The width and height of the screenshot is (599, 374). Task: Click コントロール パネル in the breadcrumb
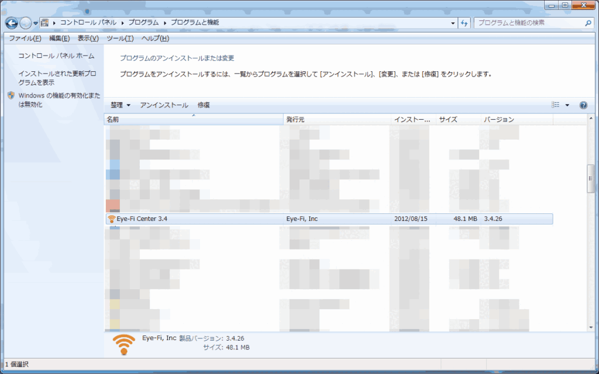pyautogui.click(x=88, y=23)
